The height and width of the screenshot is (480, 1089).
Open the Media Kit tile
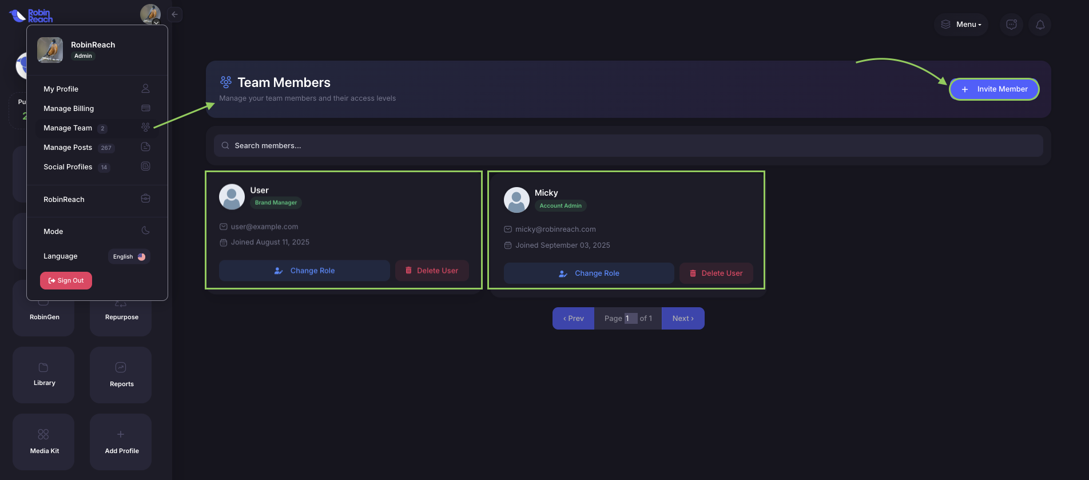(43, 442)
